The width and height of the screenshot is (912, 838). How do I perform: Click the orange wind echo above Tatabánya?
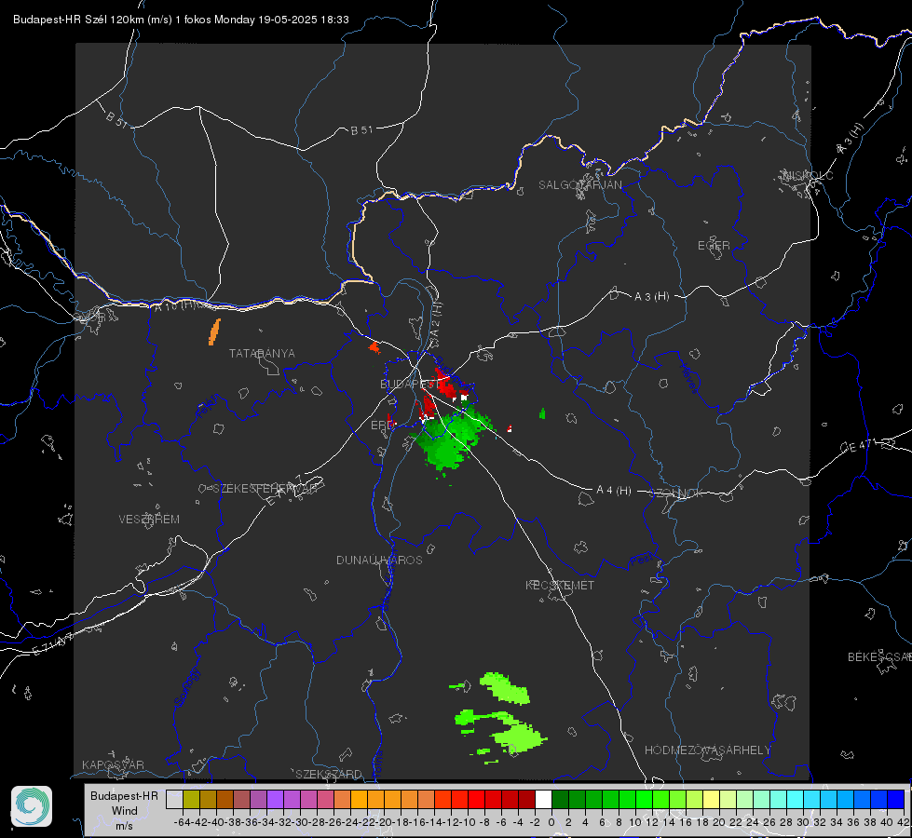tap(214, 331)
